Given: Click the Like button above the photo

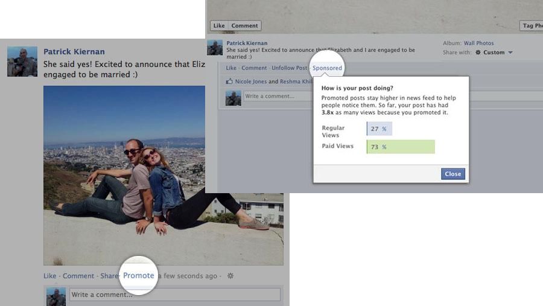Looking at the screenshot, I should coord(219,25).
